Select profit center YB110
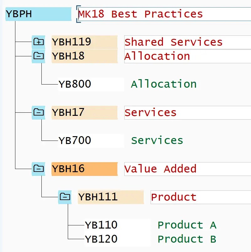Viewport: 251px width, 252px height. [x=117, y=225]
